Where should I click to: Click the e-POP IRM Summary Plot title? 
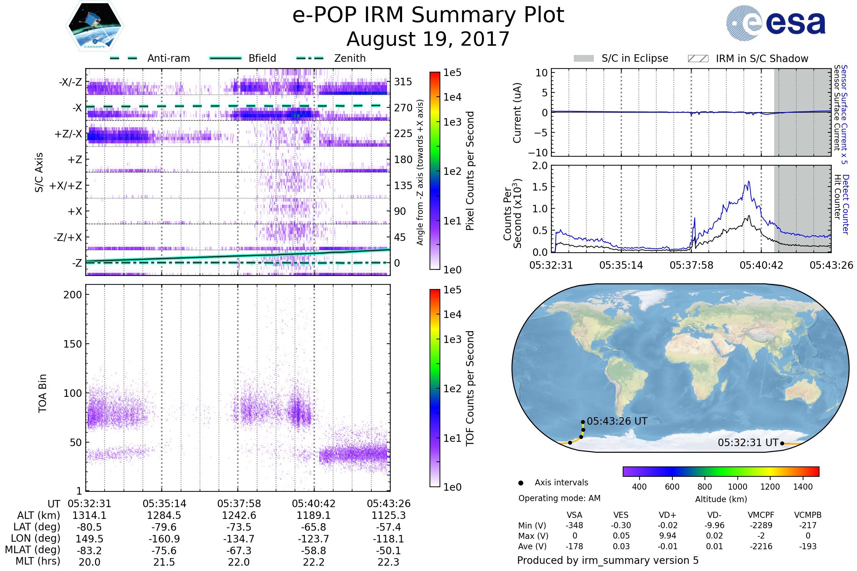[x=428, y=15]
